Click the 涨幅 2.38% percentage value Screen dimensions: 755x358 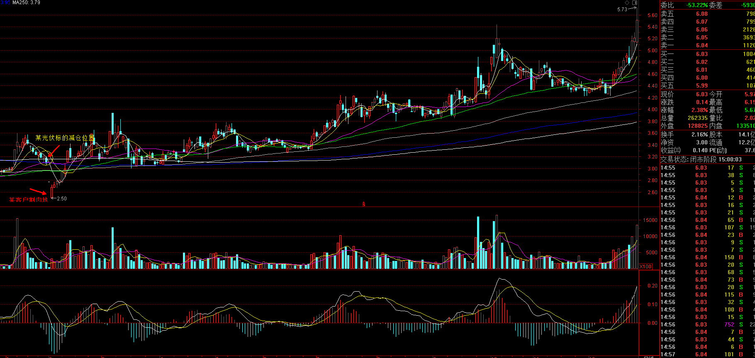(699, 110)
